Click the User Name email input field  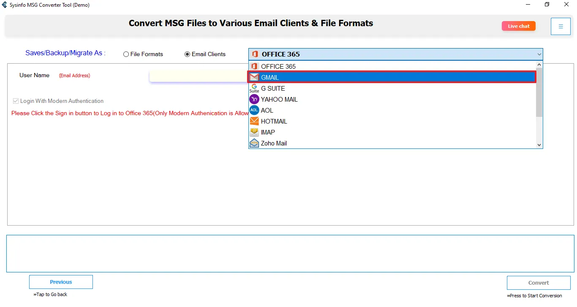pyautogui.click(x=199, y=76)
